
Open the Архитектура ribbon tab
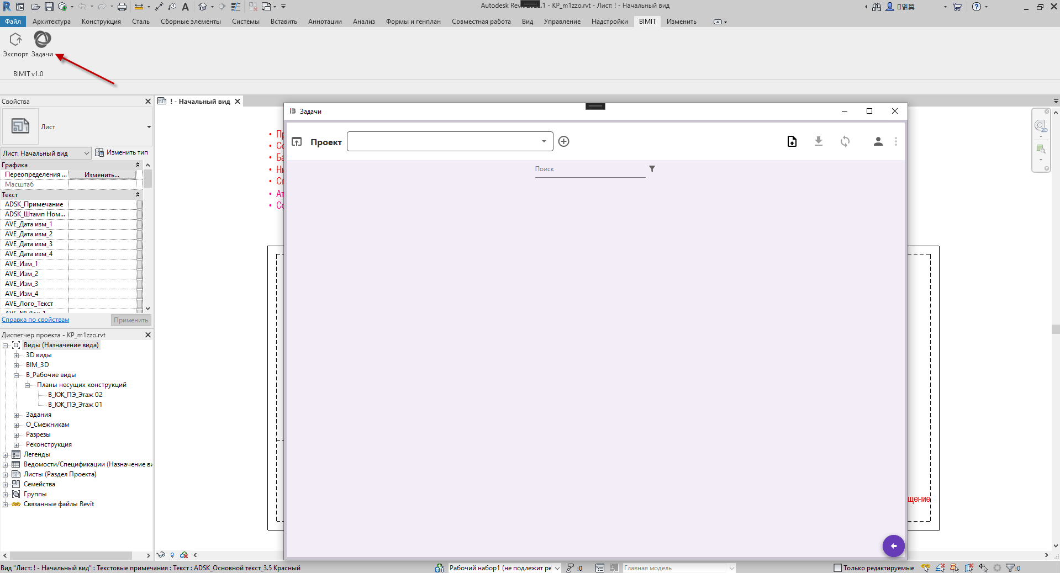(51, 22)
